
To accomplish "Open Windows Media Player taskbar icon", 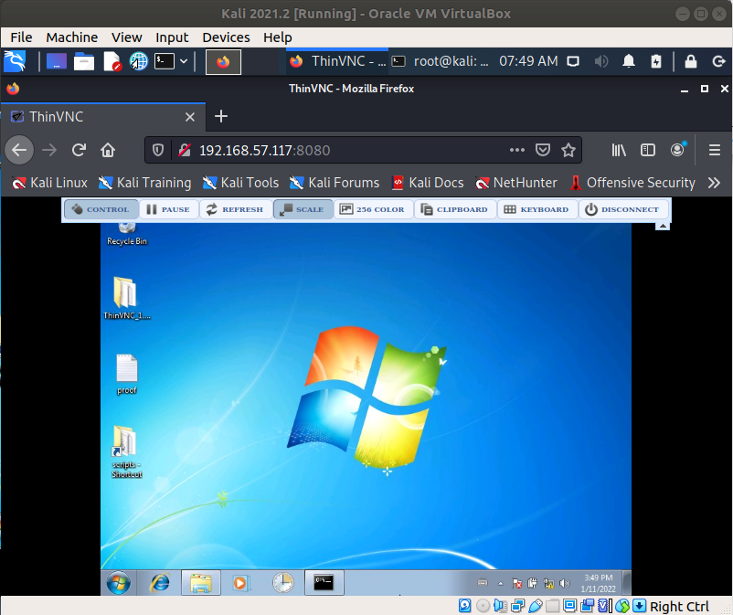I will [x=241, y=583].
